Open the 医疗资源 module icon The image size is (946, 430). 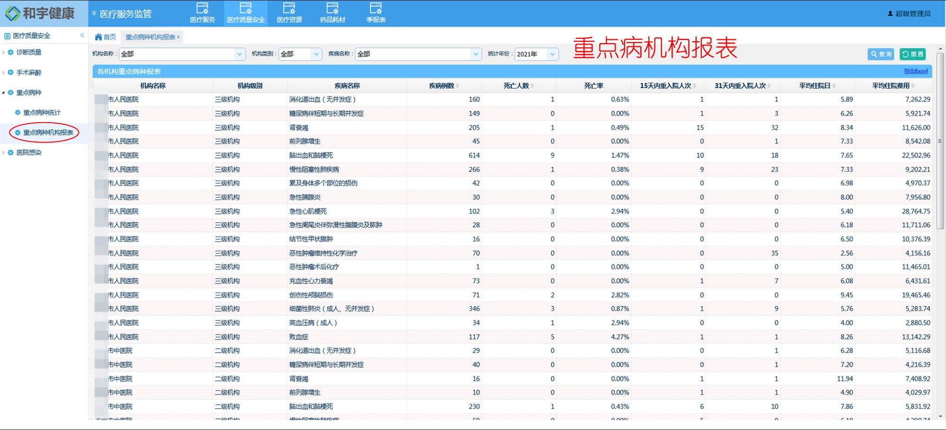(x=290, y=12)
